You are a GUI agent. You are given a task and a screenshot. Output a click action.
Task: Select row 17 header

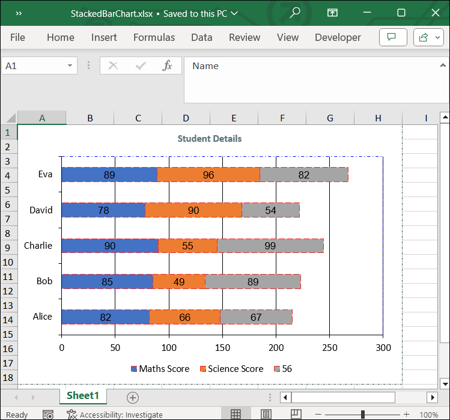(x=8, y=363)
